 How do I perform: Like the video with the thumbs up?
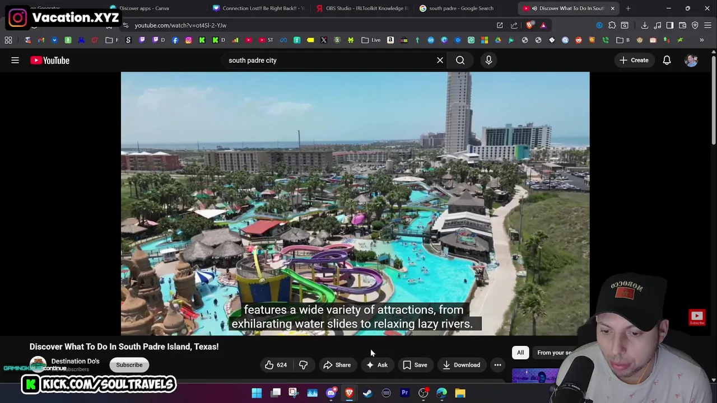tap(275, 365)
